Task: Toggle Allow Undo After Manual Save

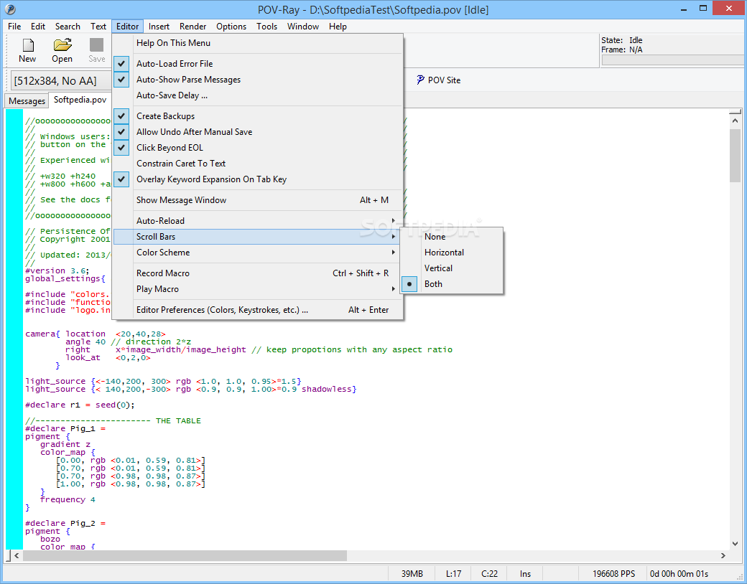Action: click(121, 132)
